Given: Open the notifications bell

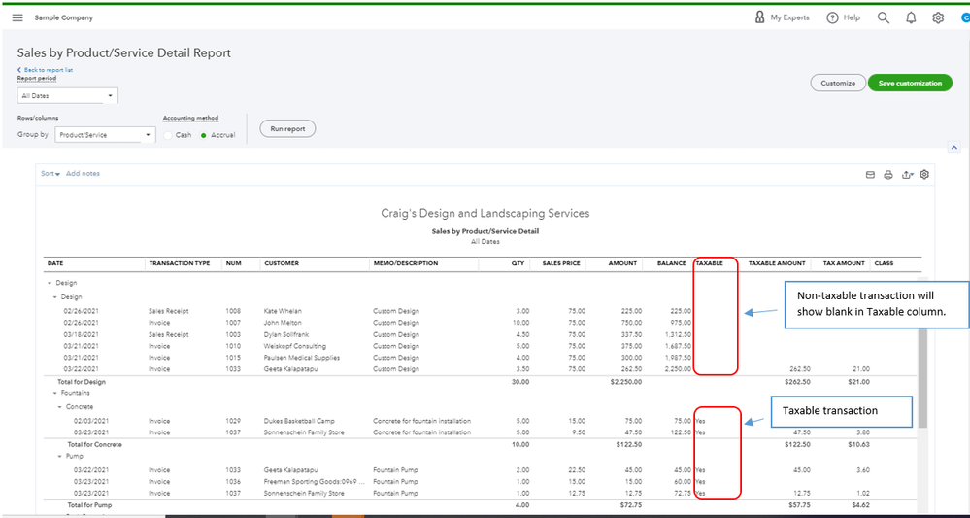Looking at the screenshot, I should [x=911, y=17].
